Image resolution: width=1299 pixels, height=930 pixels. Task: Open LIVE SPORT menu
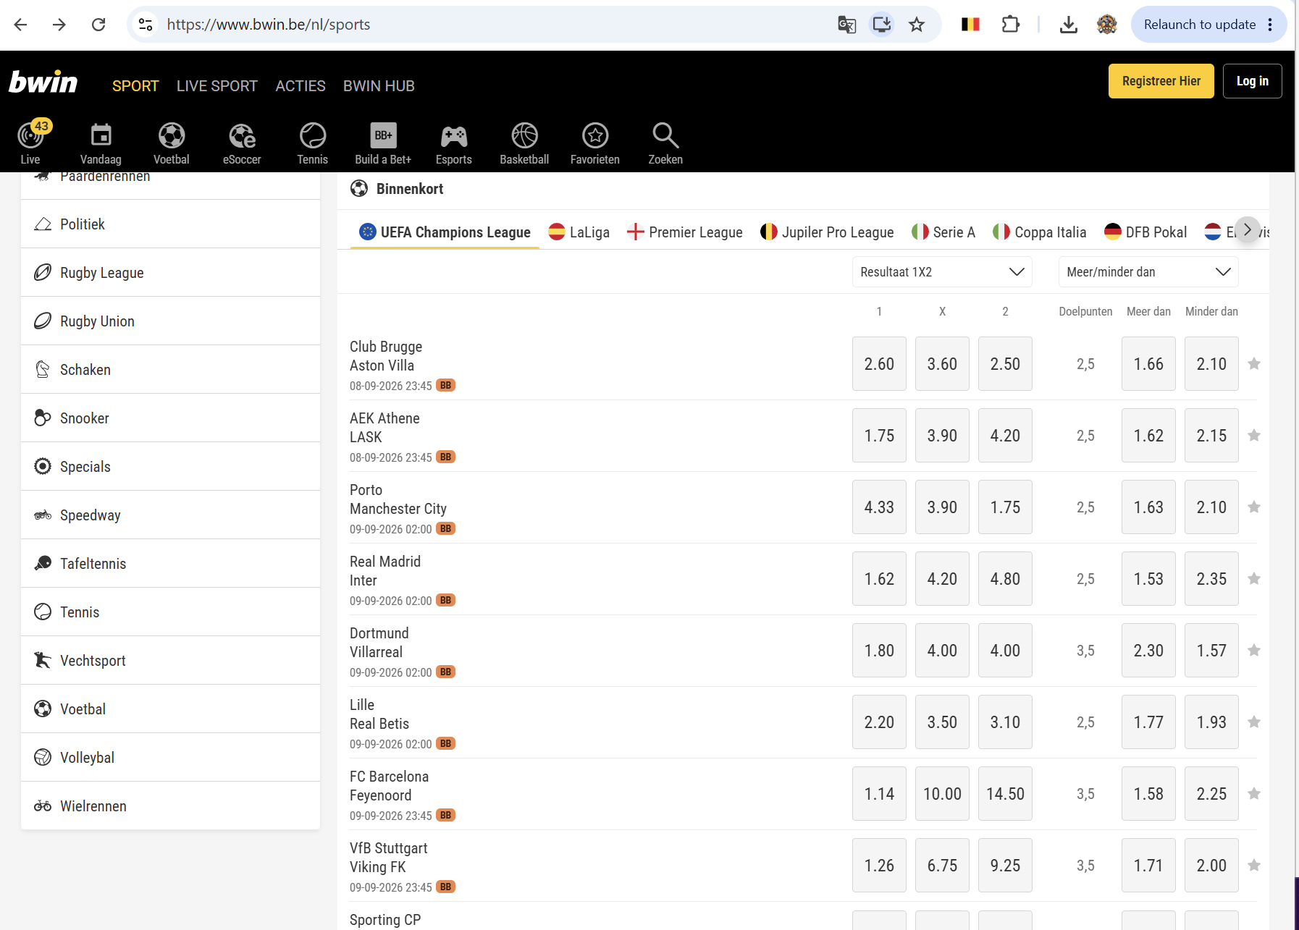point(217,86)
